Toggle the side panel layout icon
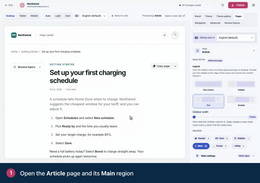Screen dimensions: 260x183 pyautogui.click(x=253, y=5)
